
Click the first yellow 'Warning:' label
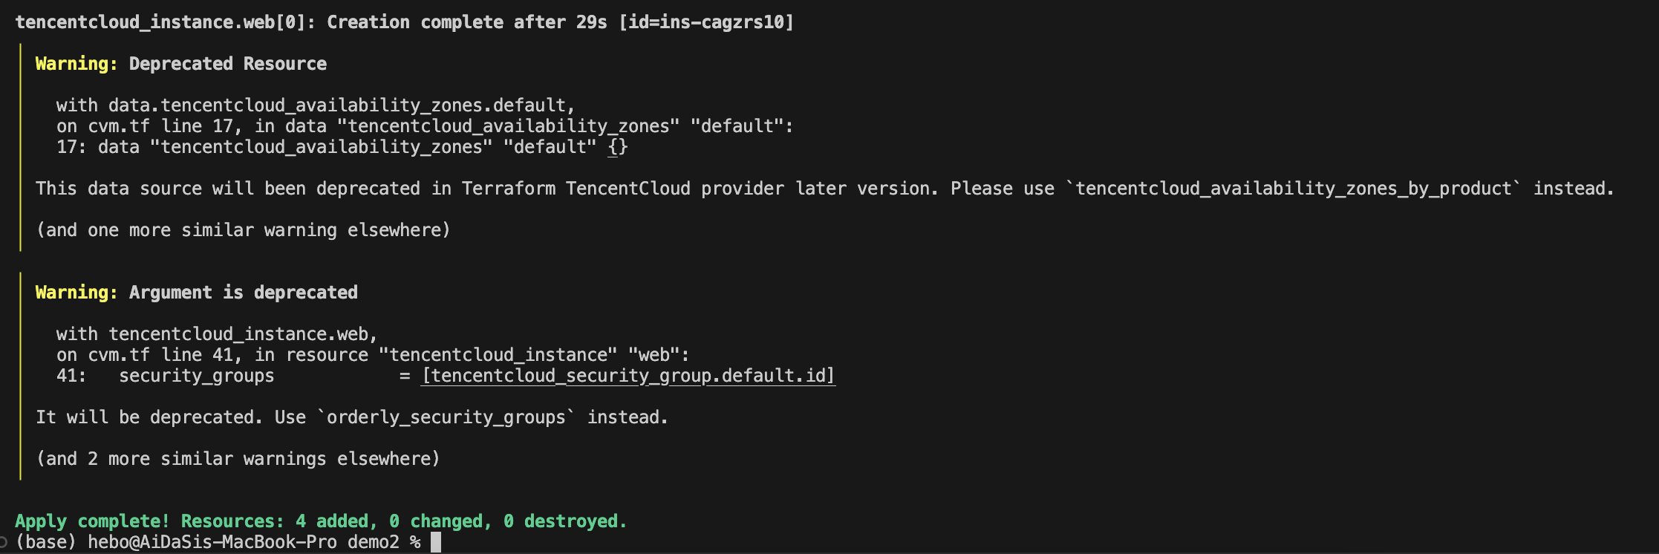click(x=76, y=64)
